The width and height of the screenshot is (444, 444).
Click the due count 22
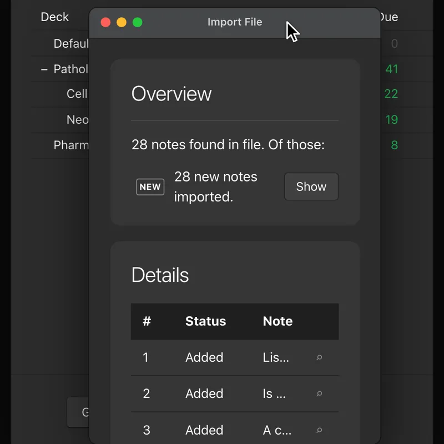pos(391,94)
